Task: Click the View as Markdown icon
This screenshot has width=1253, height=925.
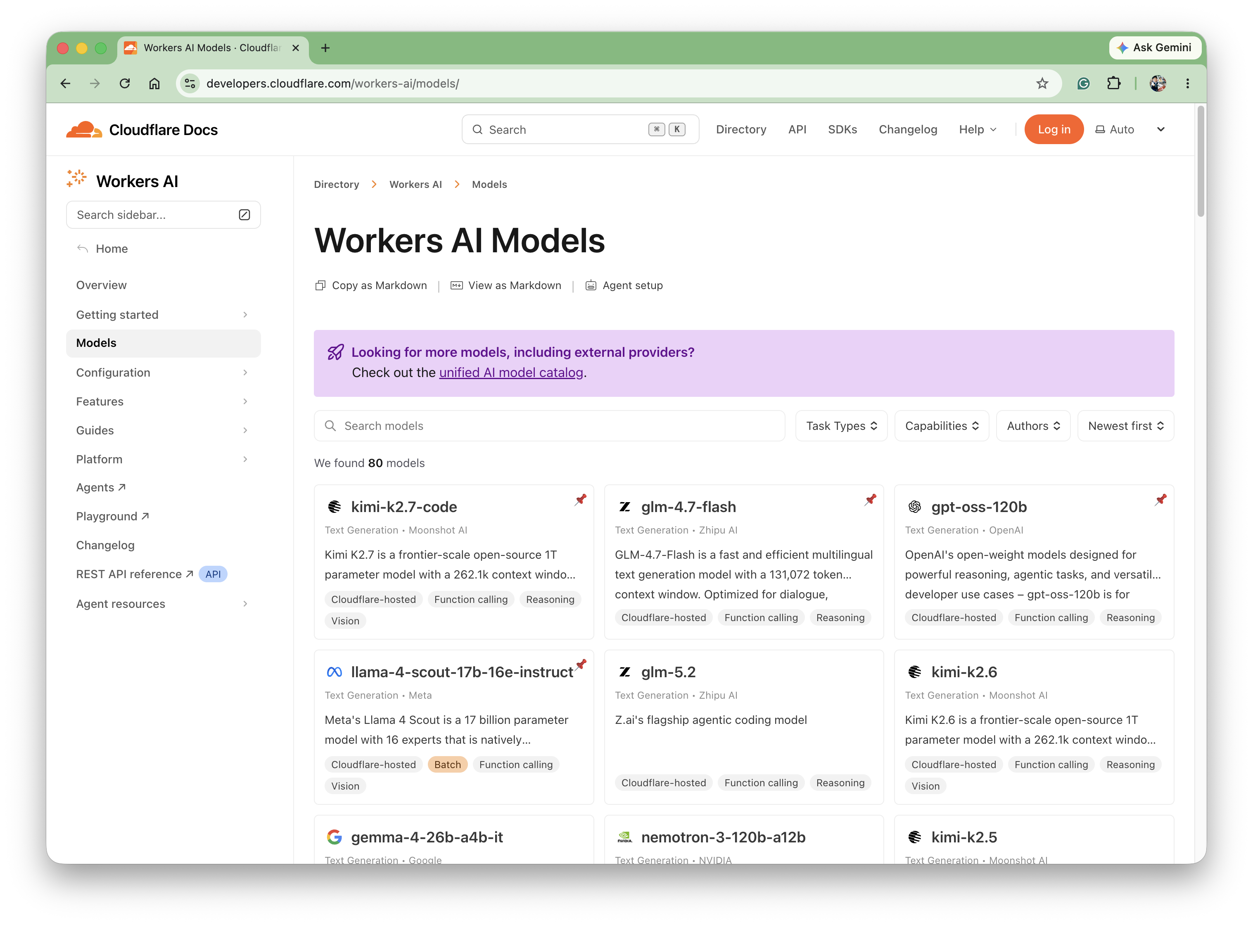Action: [x=457, y=286]
